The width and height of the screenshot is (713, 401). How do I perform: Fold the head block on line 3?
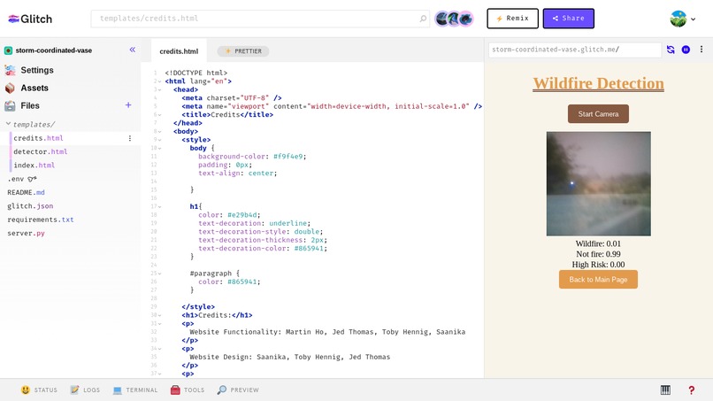tap(159, 89)
